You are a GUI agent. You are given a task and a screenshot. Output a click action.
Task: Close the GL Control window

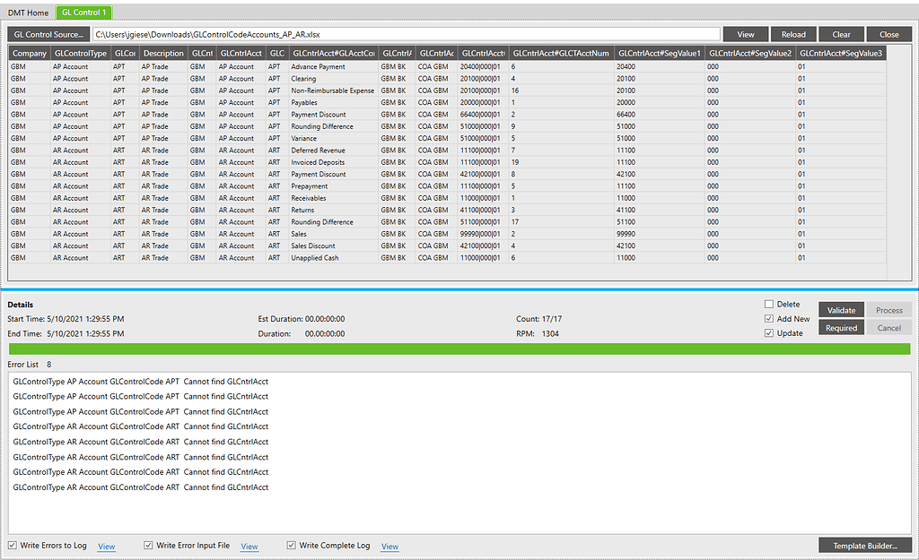coord(888,33)
